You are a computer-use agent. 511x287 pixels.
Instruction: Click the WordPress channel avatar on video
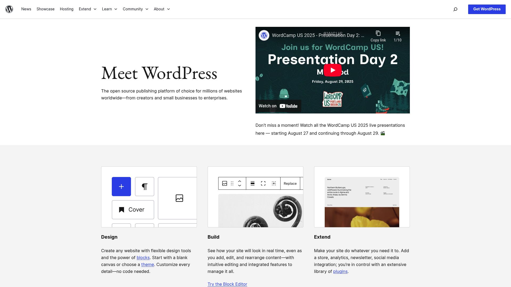click(x=264, y=35)
